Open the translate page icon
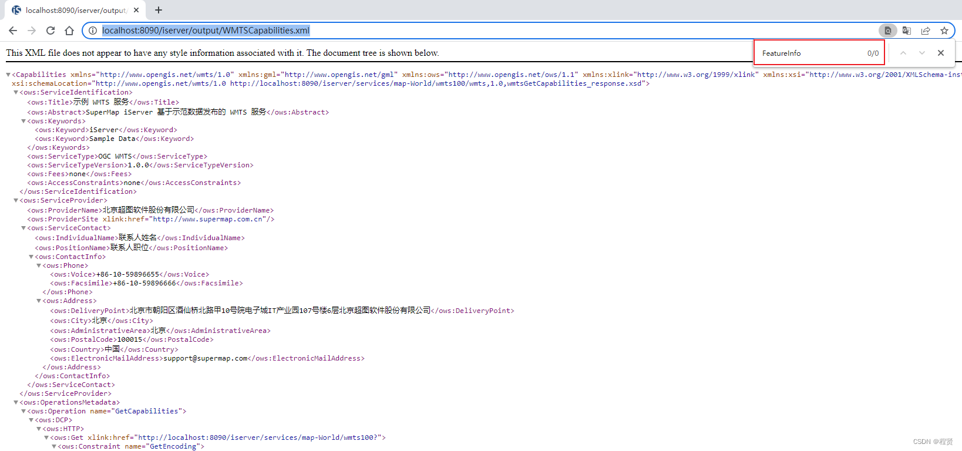 (x=907, y=31)
